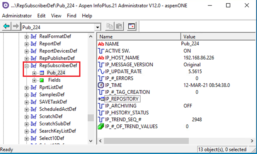Click the OFF value of IP_ARCHIVING
Screen dimensions: 257x154
pos(188,106)
